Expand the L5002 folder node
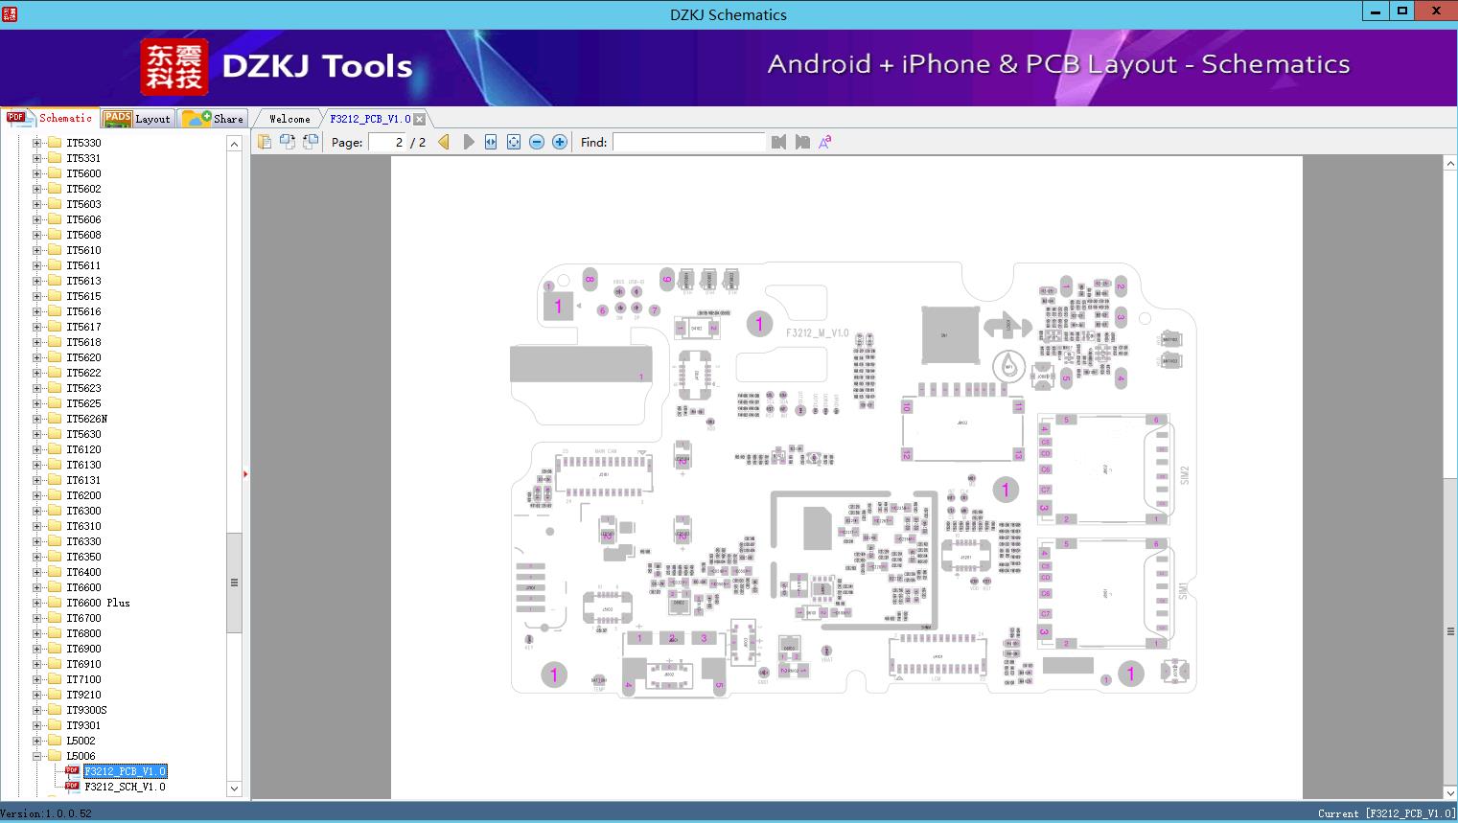 pyautogui.click(x=36, y=741)
